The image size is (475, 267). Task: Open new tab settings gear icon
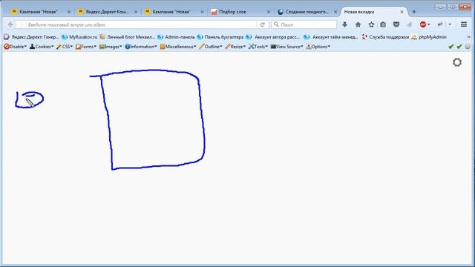(x=457, y=62)
